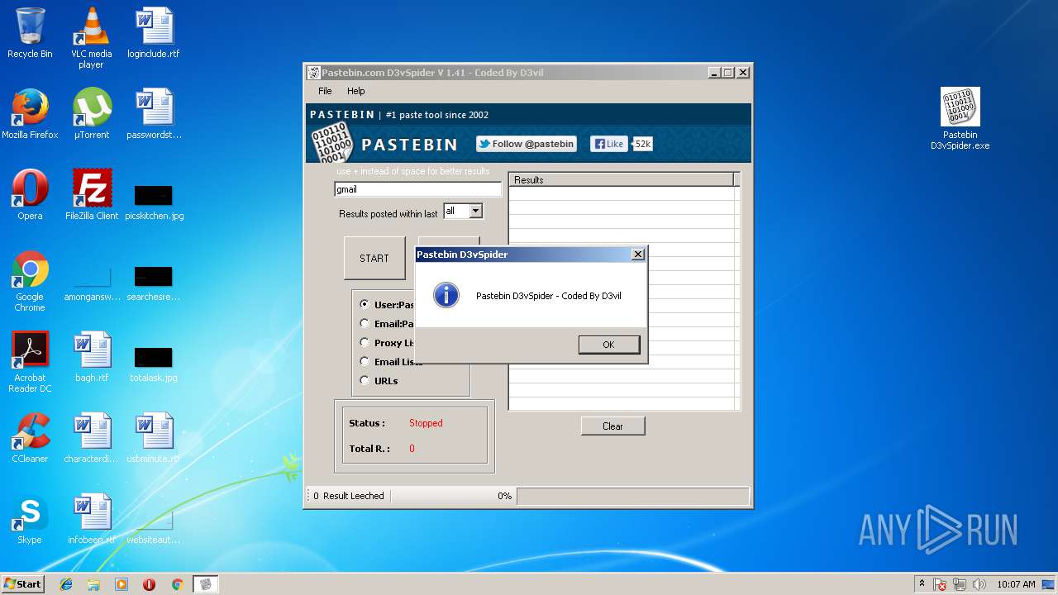Click the Facebook Like button
Viewport: 1058px width, 595px height.
pos(608,144)
